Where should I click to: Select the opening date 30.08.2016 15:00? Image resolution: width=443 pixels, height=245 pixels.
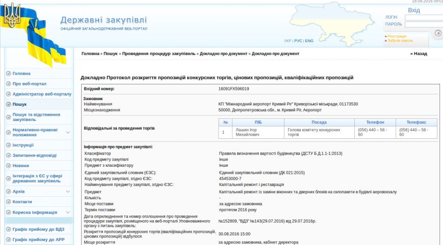coord(234,234)
